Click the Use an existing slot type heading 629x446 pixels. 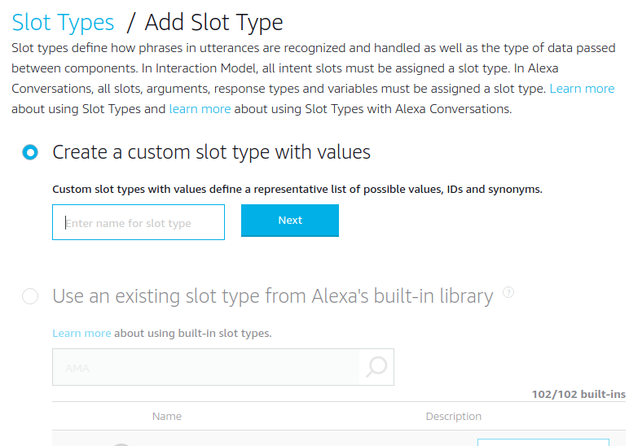click(273, 296)
